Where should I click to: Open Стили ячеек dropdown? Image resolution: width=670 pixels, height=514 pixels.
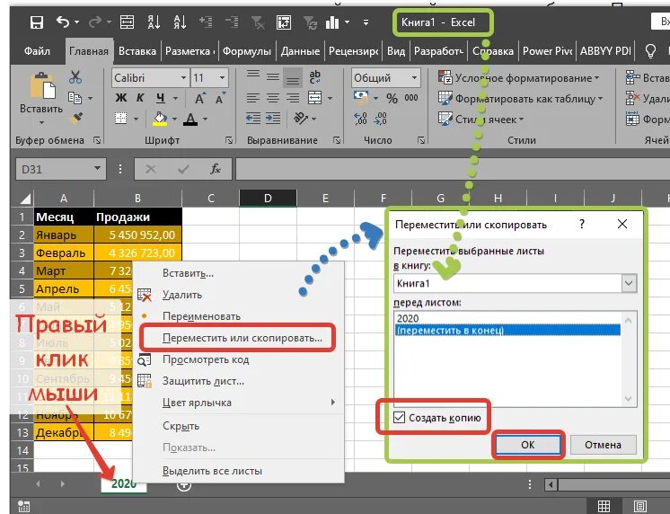(481, 119)
